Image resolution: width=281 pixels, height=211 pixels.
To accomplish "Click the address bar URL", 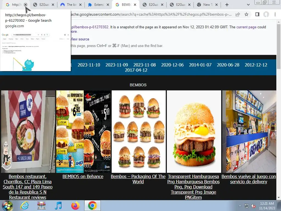I will tap(151, 14).
